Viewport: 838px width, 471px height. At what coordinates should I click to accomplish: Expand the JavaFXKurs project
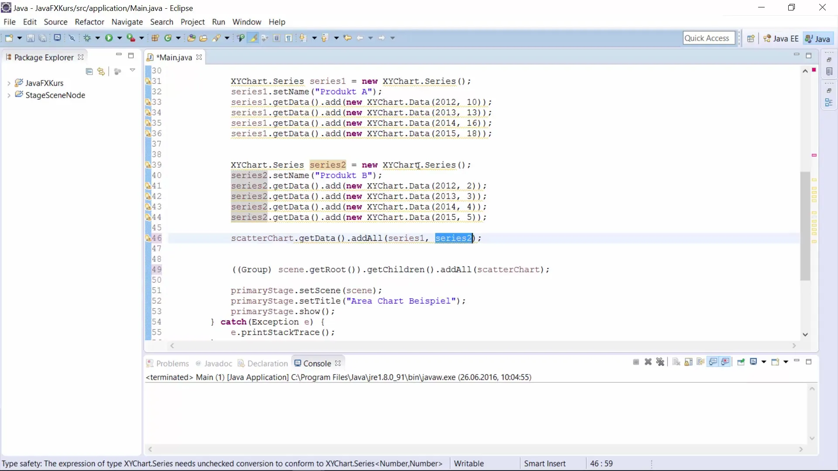[9, 83]
